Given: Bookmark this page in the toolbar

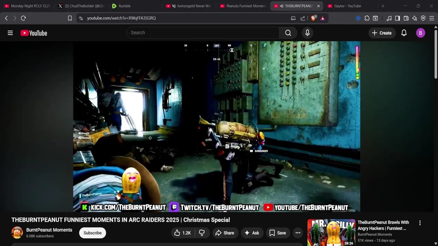Looking at the screenshot, I should 70,18.
